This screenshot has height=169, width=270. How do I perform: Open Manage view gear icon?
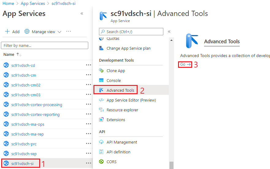tap(27, 32)
